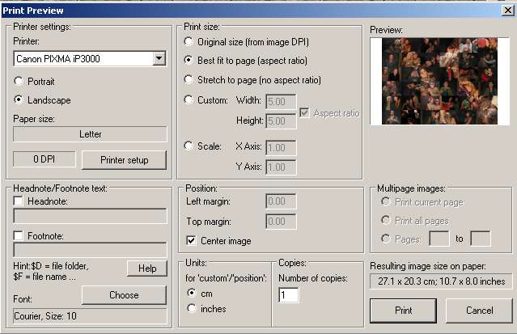
Task: Click Choose to pick a font
Action: pos(124,295)
